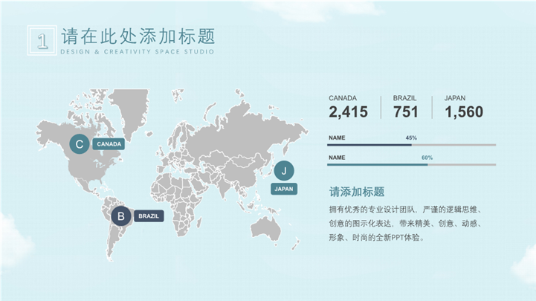Click the CANADA tag on the map
Viewport: 536px width, 301px height.
109,144
